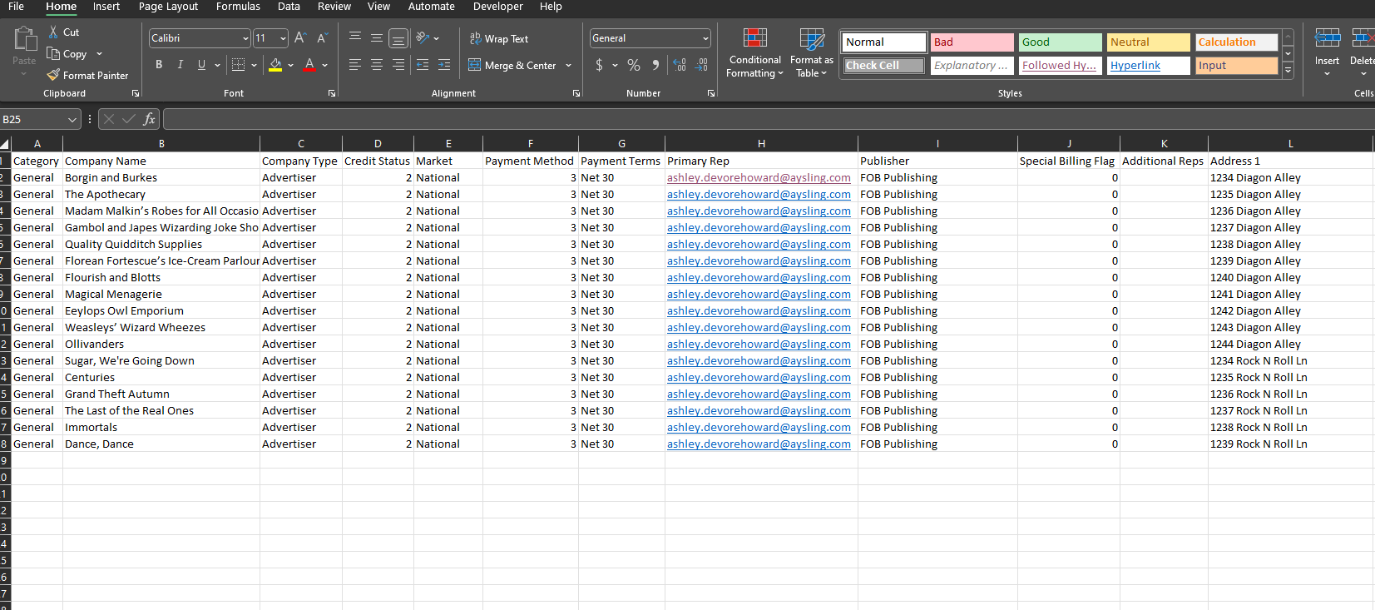Decrease decimal places
The width and height of the screenshot is (1375, 610).
(x=701, y=65)
